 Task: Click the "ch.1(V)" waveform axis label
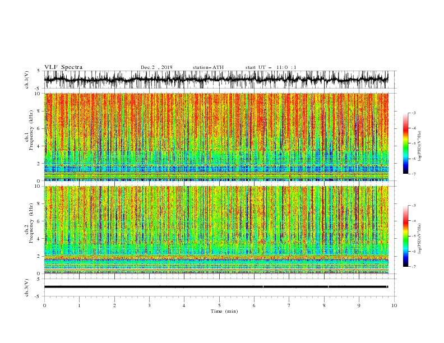27,80
